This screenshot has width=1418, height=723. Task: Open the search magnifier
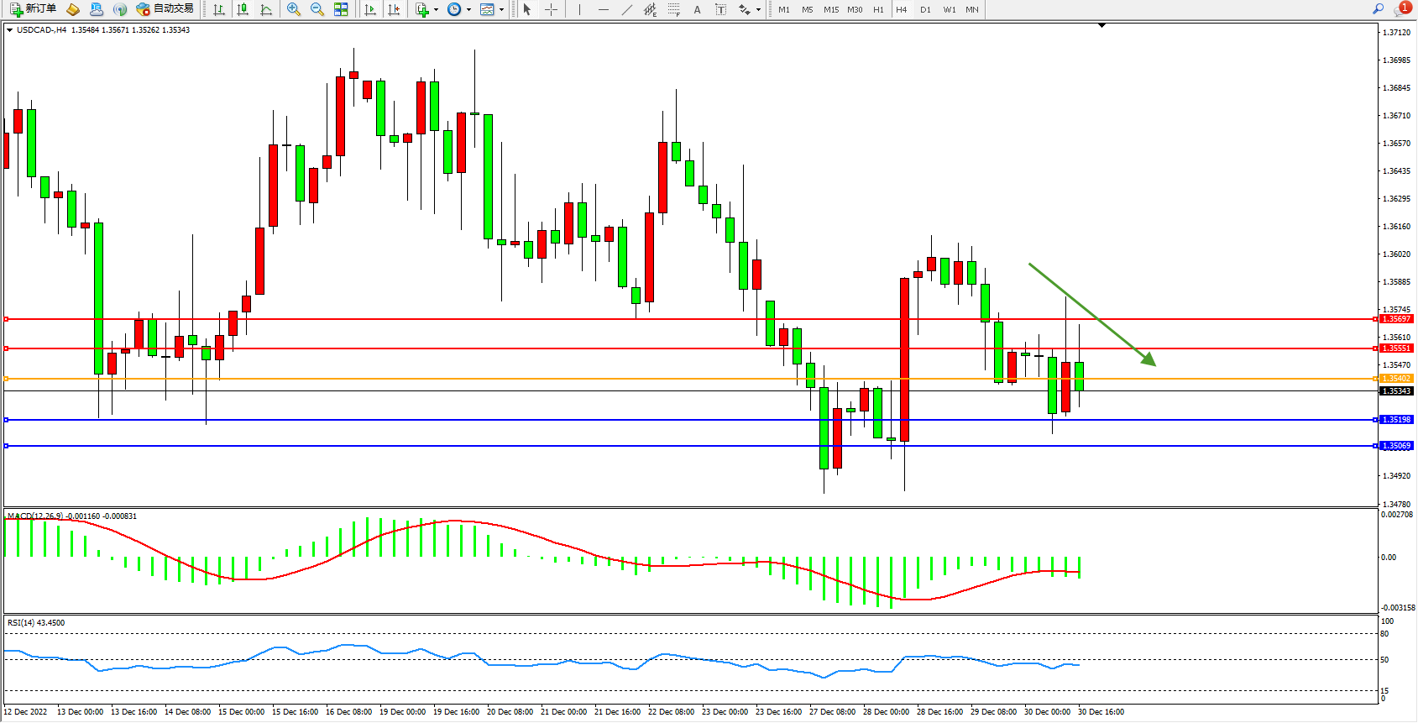coord(1378,9)
